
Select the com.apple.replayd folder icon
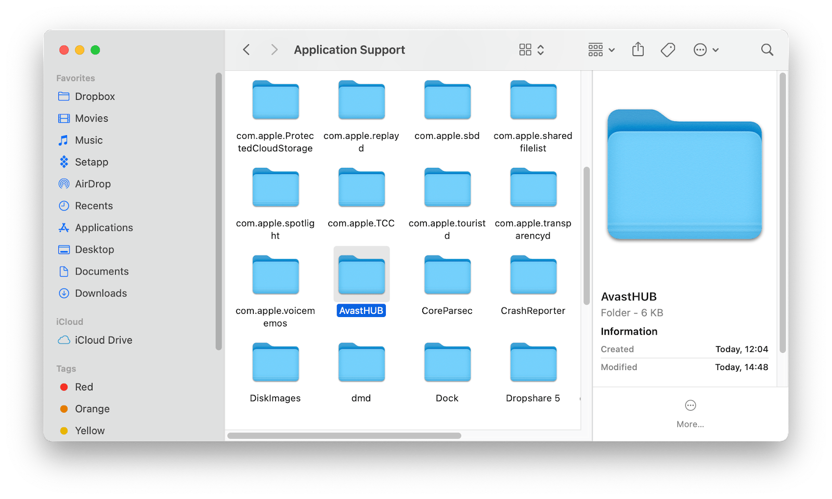coord(361,100)
